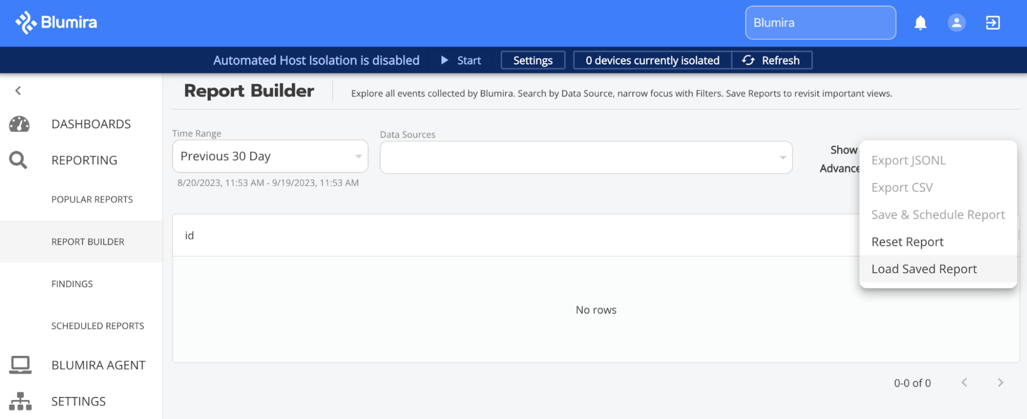Open the user profile icon
Screen dimensions: 1027x419
(x=956, y=23)
